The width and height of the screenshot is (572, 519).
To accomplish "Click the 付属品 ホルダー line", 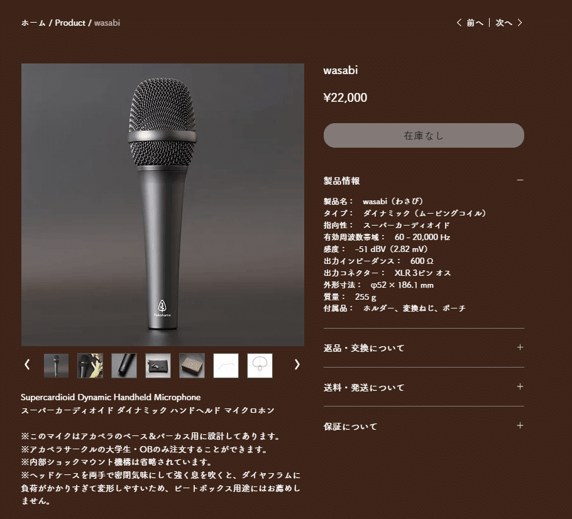I will (x=394, y=308).
